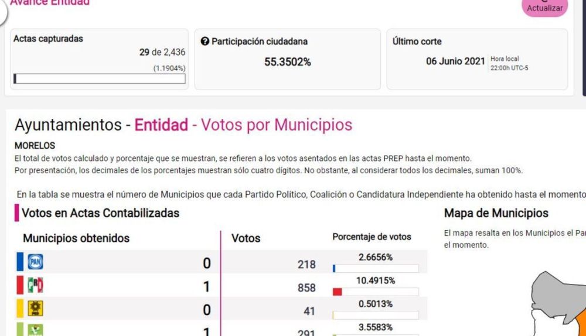Click the red PRI color bar

[19, 287]
